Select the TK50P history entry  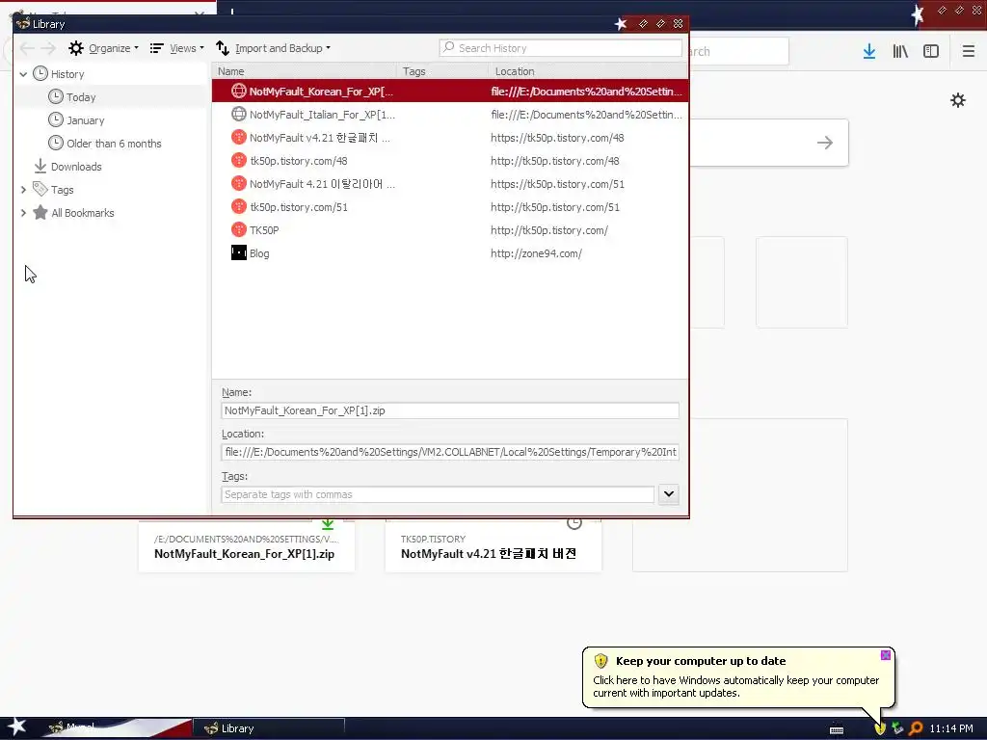[x=450, y=230]
